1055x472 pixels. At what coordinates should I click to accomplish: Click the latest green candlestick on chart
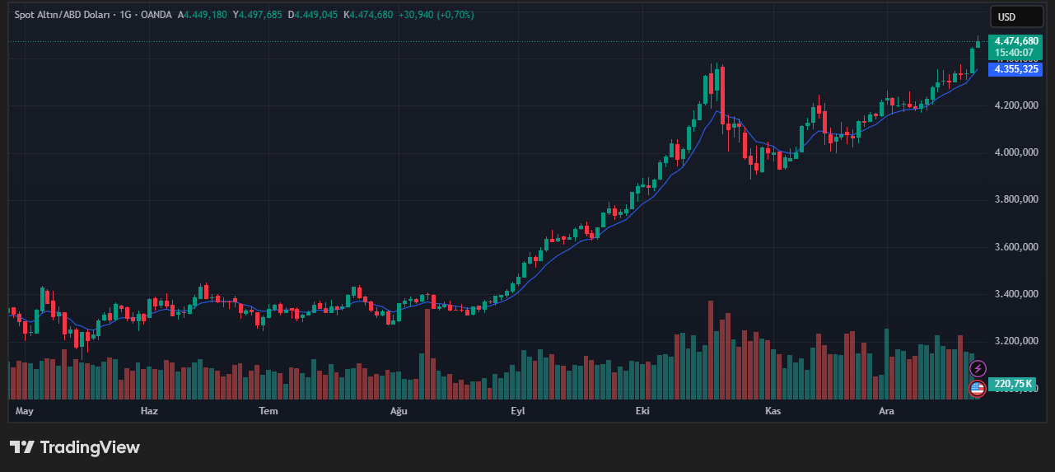[x=978, y=44]
